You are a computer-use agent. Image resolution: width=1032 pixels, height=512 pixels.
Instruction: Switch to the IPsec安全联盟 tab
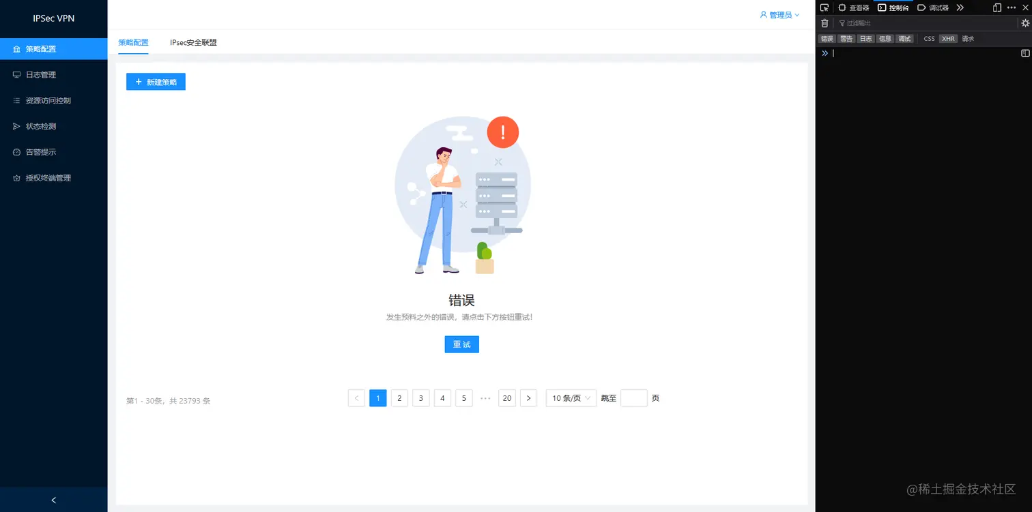tap(193, 42)
